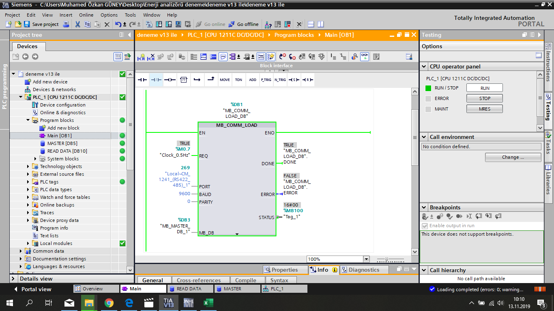Insert an N_TRIG instruction from favorites
The image size is (554, 311).
(x=280, y=80)
